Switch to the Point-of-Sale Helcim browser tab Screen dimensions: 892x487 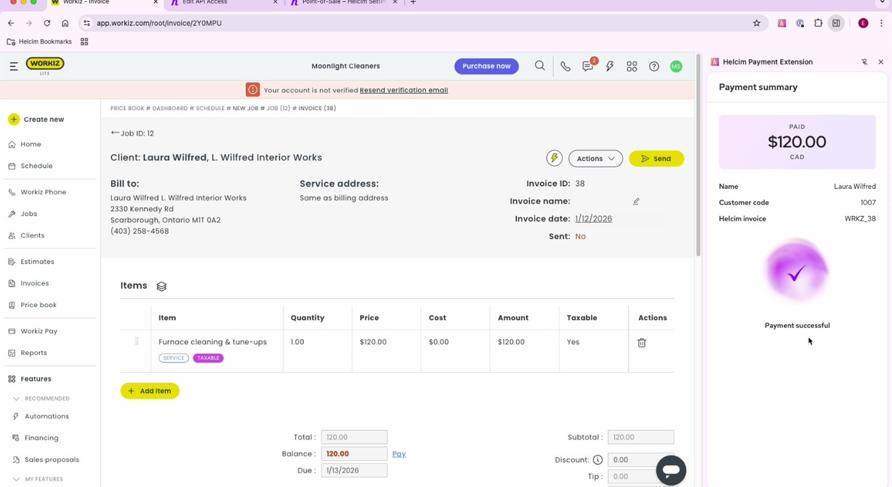(x=343, y=2)
